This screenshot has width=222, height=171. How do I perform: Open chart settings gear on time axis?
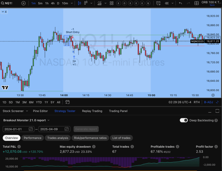coord(213,95)
